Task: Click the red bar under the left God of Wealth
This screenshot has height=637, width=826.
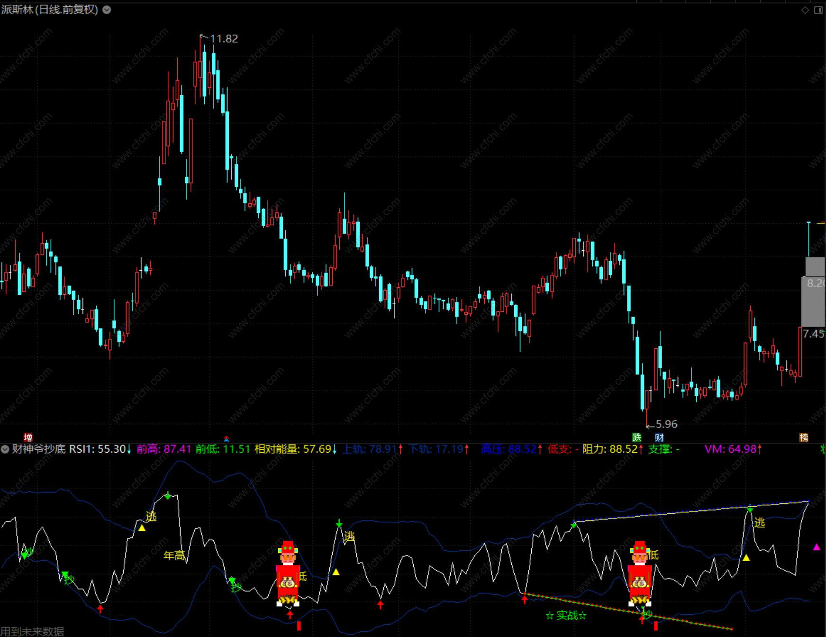Action: point(299,626)
